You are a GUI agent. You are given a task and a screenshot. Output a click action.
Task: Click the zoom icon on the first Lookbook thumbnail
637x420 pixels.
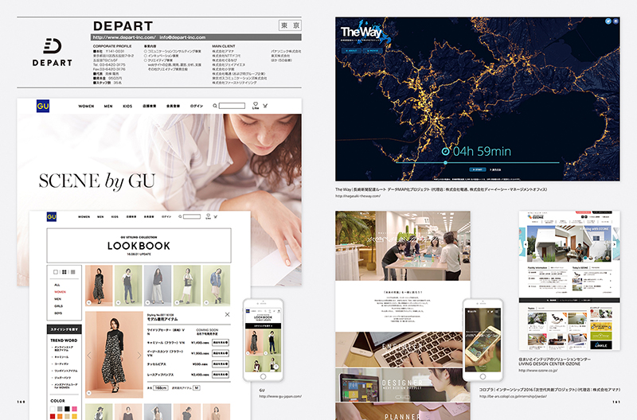(89, 303)
